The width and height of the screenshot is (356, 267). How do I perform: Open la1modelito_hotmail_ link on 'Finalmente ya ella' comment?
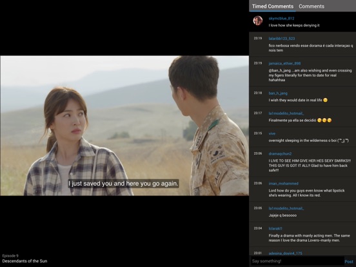(286, 114)
